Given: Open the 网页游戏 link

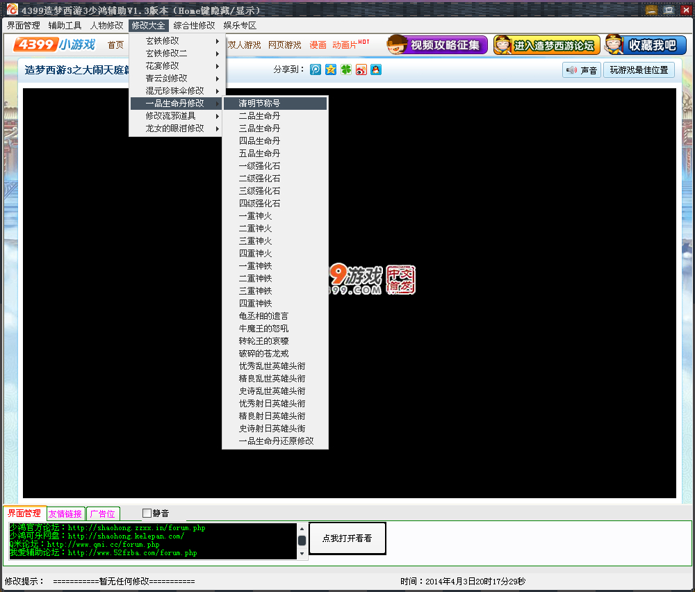Looking at the screenshot, I should point(284,44).
